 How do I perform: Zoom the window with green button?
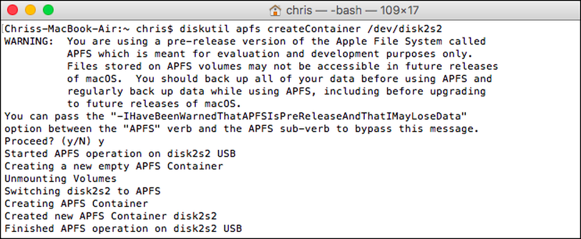tap(48, 10)
